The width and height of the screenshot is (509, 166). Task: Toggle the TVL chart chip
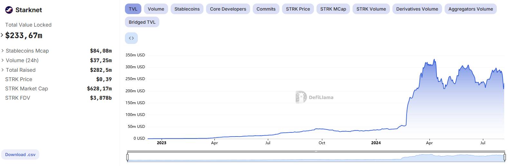pos(133,9)
